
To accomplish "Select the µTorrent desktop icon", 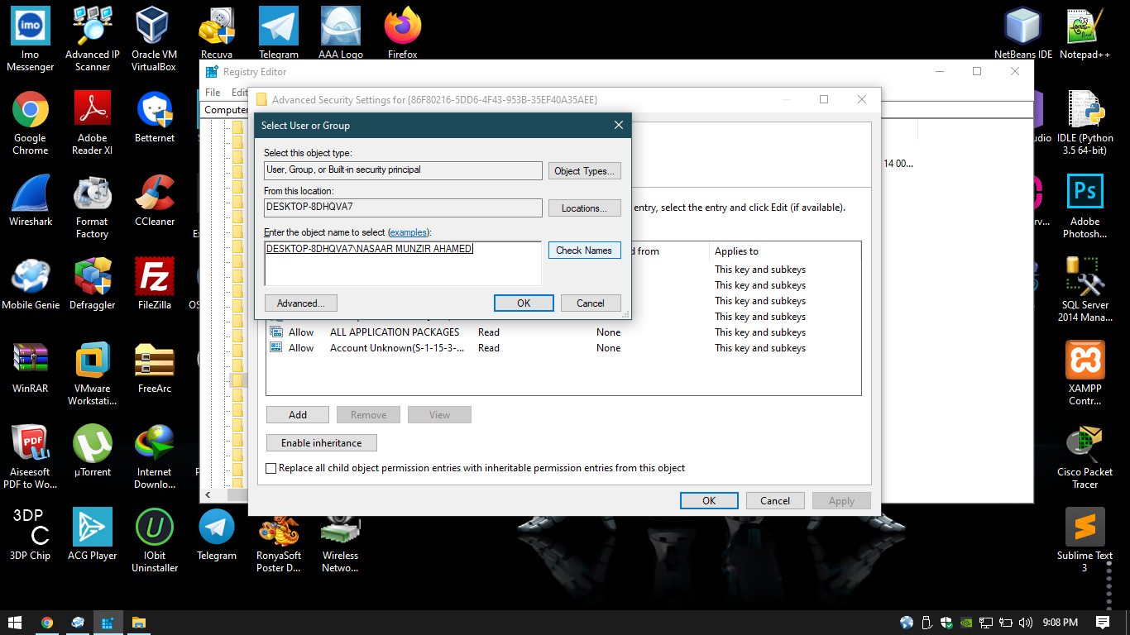I will click(93, 451).
